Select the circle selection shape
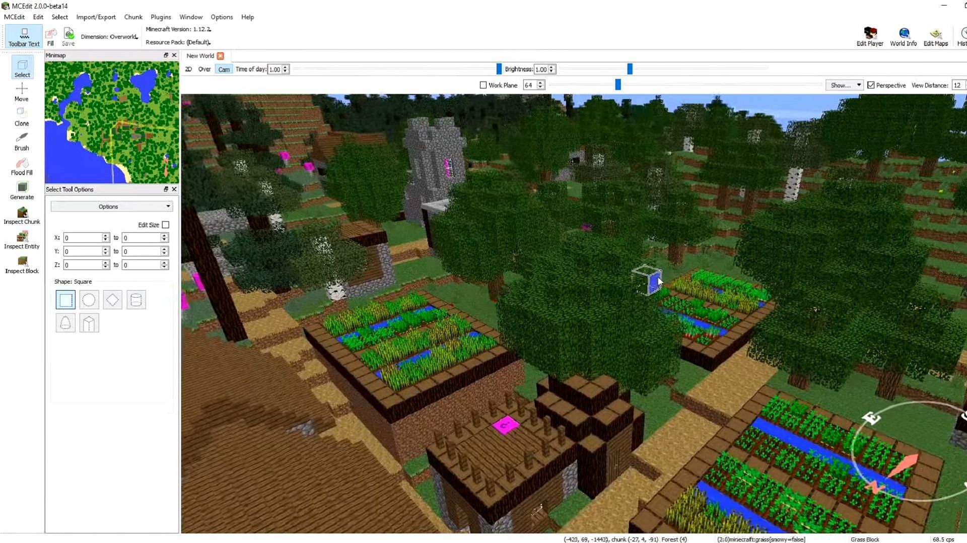Image resolution: width=967 pixels, height=543 pixels. 89,300
